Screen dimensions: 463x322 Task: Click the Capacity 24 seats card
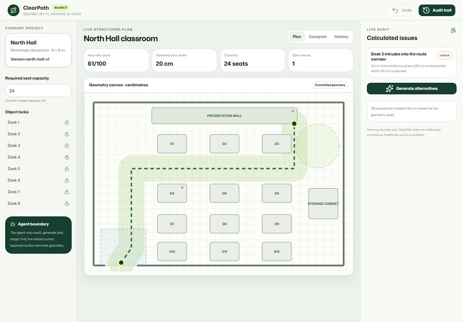pyautogui.click(x=252, y=60)
